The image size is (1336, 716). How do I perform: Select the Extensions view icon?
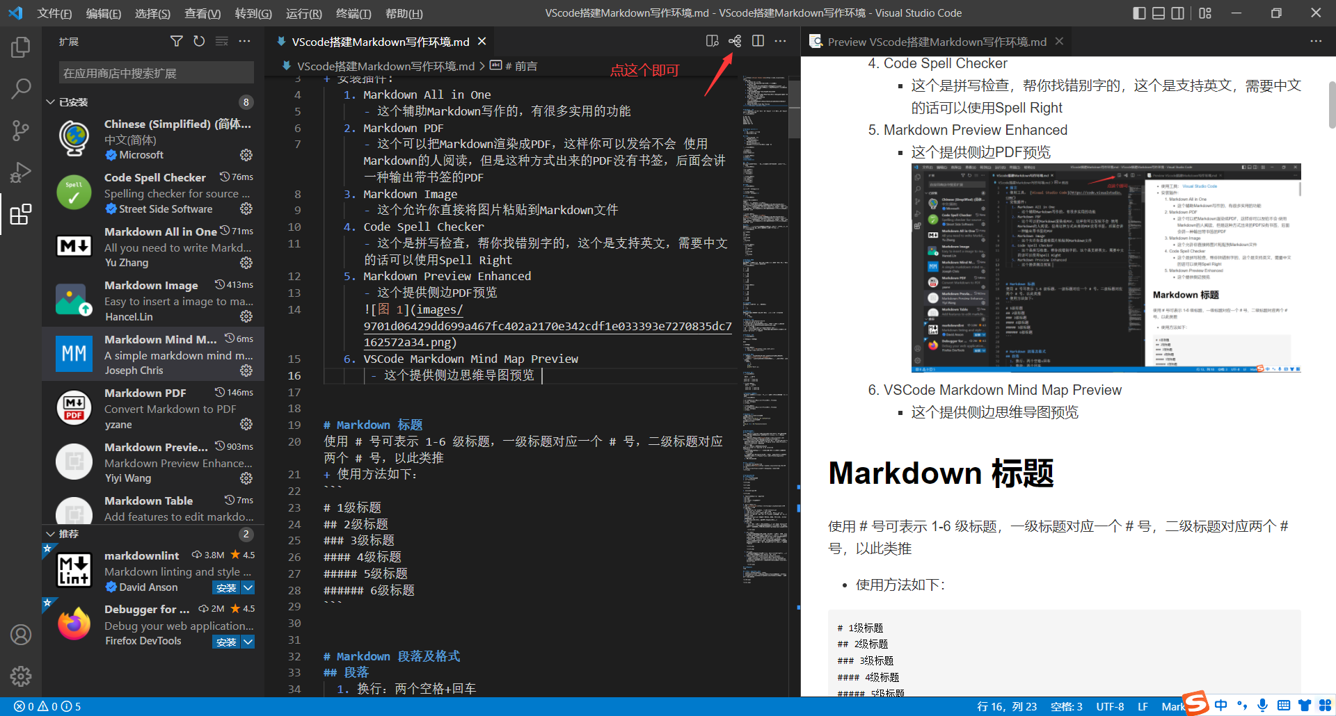21,214
